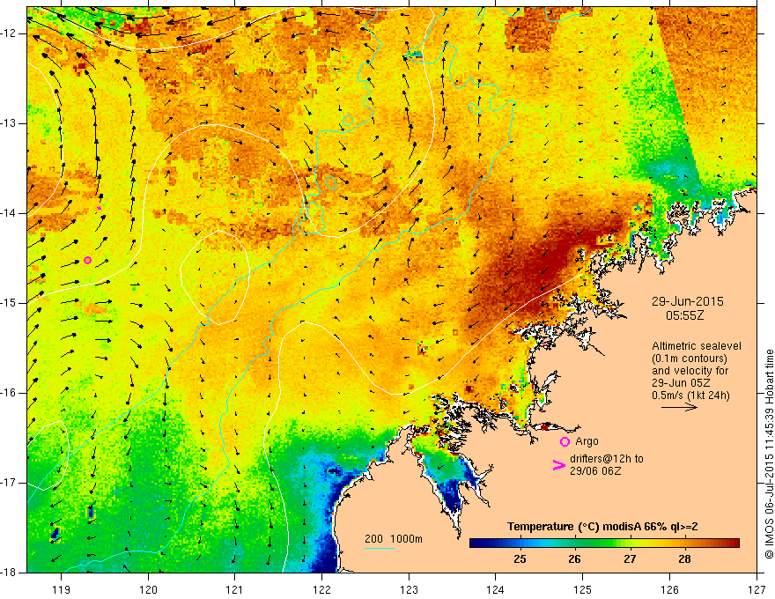Click the 'Argo' legend label

pos(587,441)
